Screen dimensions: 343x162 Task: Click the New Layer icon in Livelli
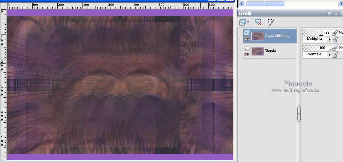(242, 22)
